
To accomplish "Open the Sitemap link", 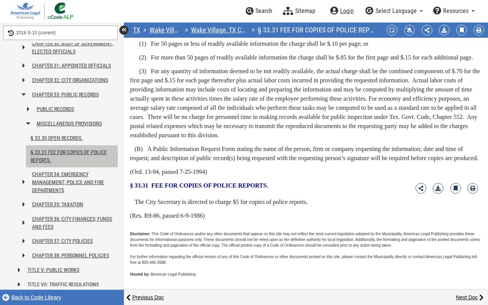I will pyautogui.click(x=299, y=11).
